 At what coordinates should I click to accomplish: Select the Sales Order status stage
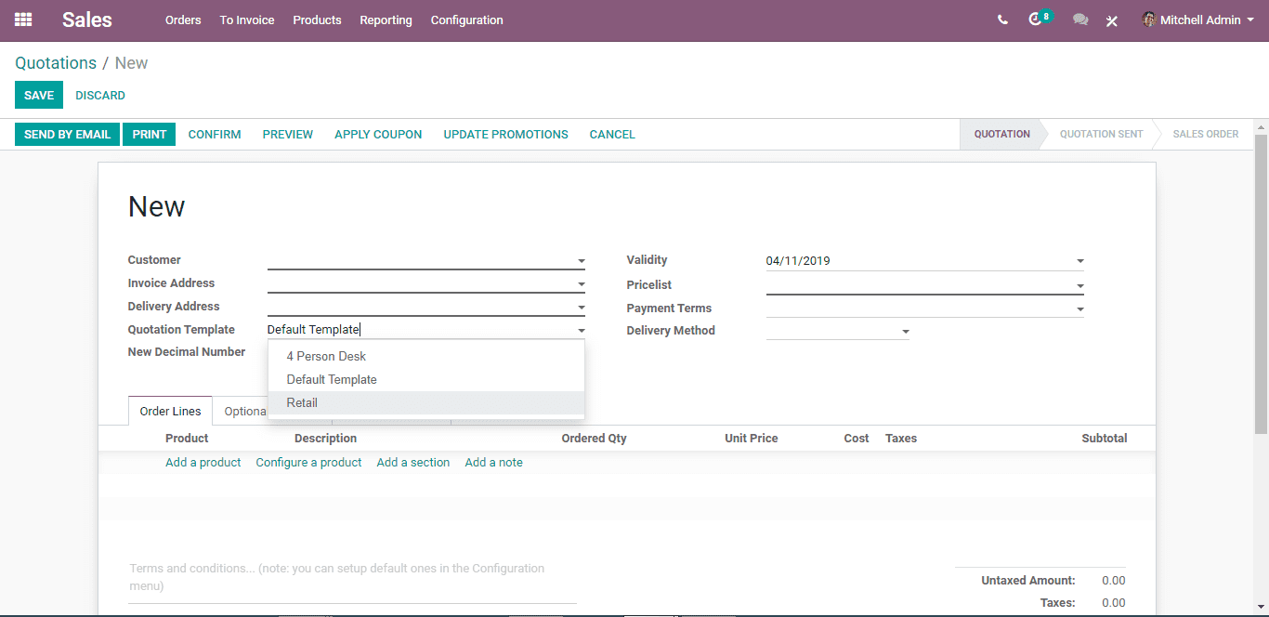1206,134
